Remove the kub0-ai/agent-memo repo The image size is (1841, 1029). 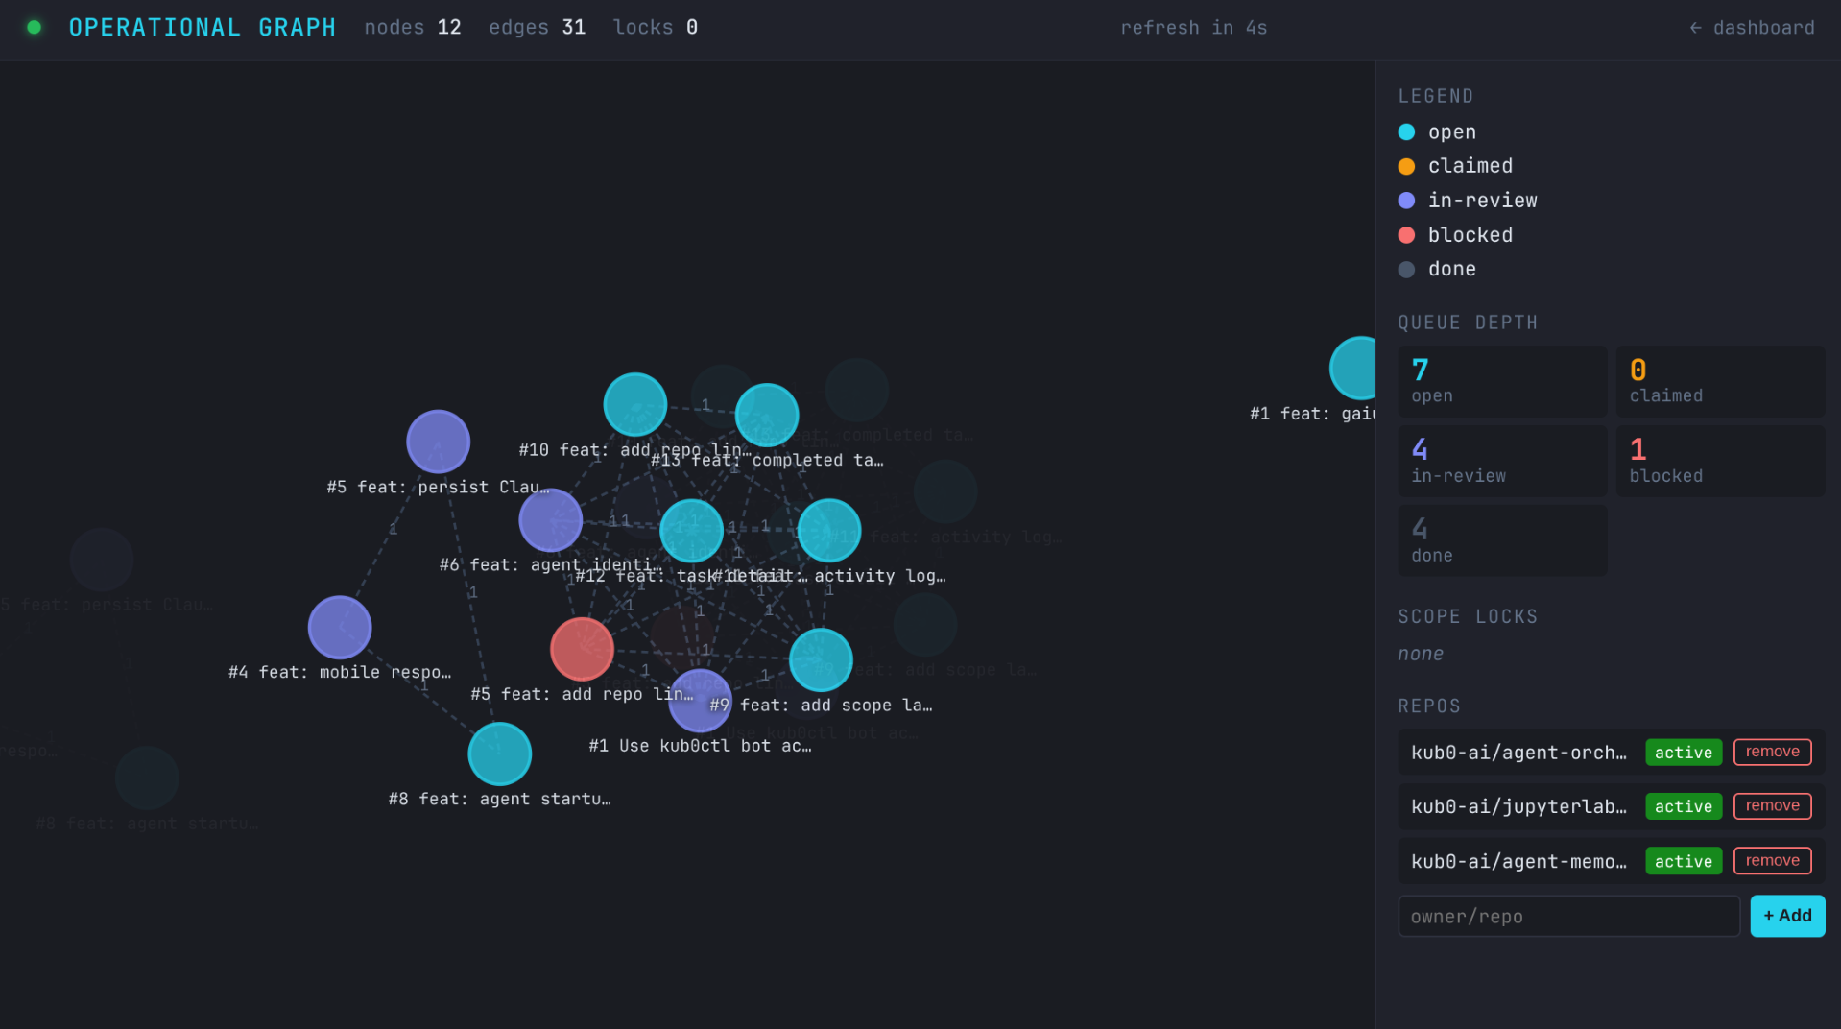(x=1772, y=860)
